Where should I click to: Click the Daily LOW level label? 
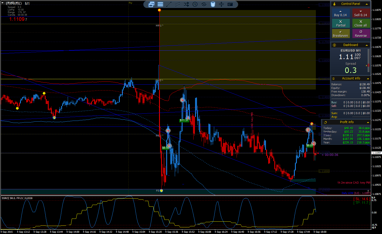[356, 193]
